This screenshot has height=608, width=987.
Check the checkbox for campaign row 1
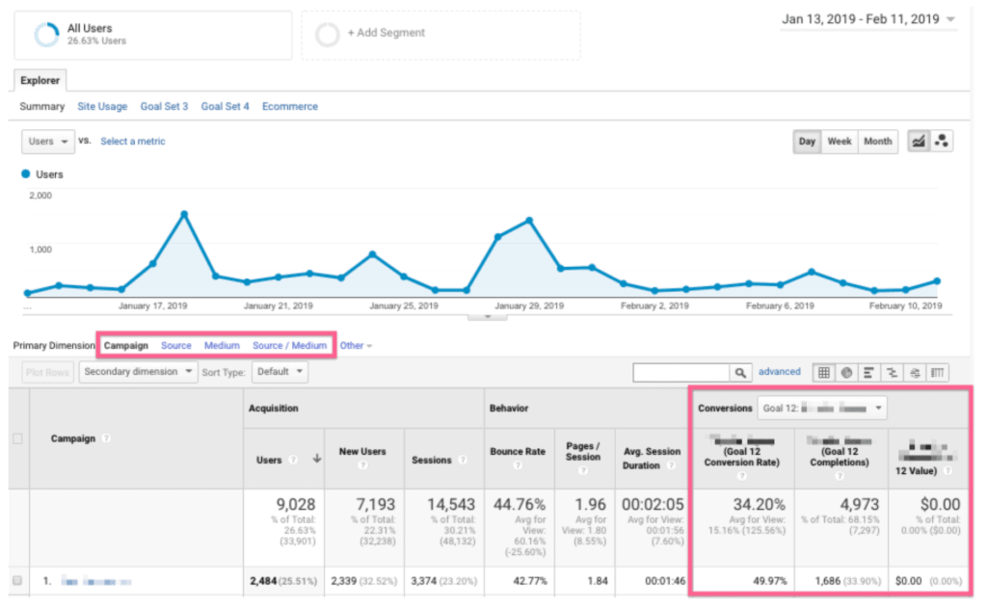tap(16, 581)
